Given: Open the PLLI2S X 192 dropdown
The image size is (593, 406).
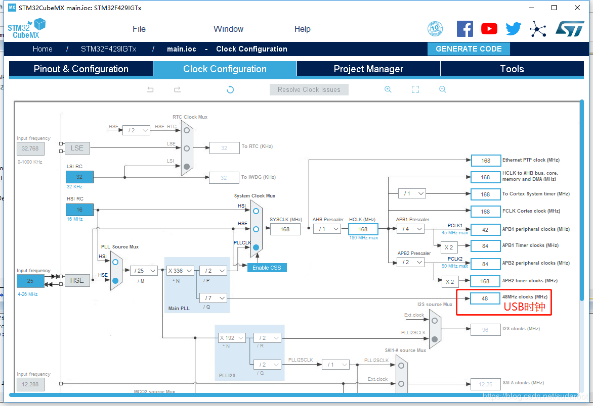Looking at the screenshot, I should 232,338.
